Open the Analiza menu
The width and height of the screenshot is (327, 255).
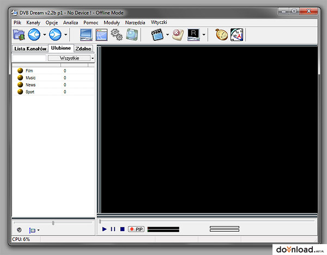point(70,22)
